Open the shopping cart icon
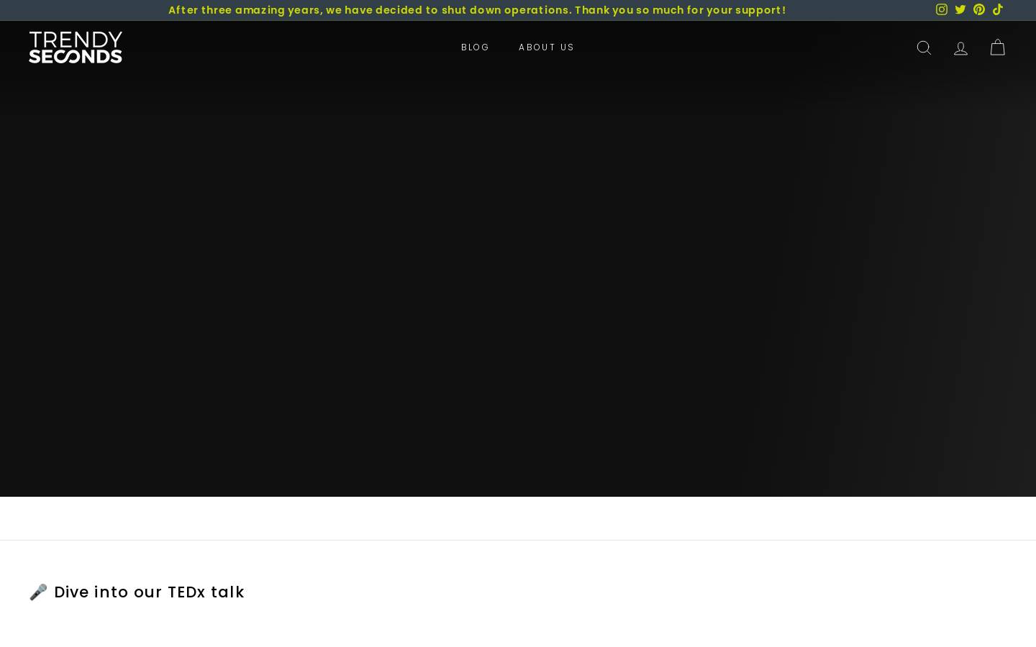Screen dimensions: 1036x647 tap(997, 47)
